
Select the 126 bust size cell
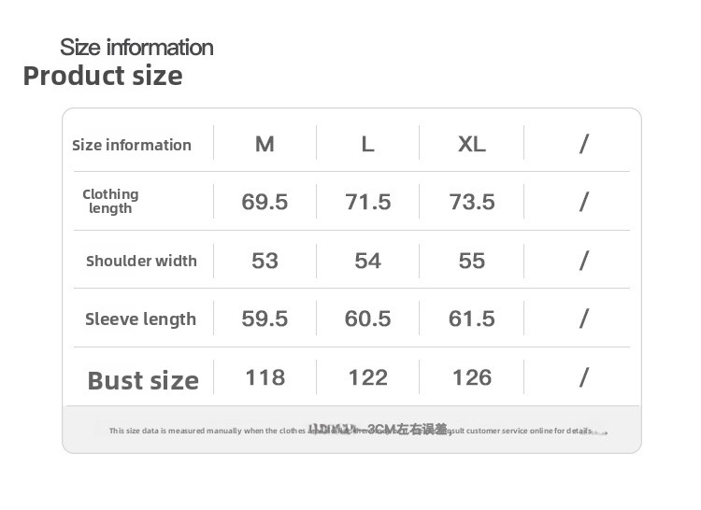(472, 377)
